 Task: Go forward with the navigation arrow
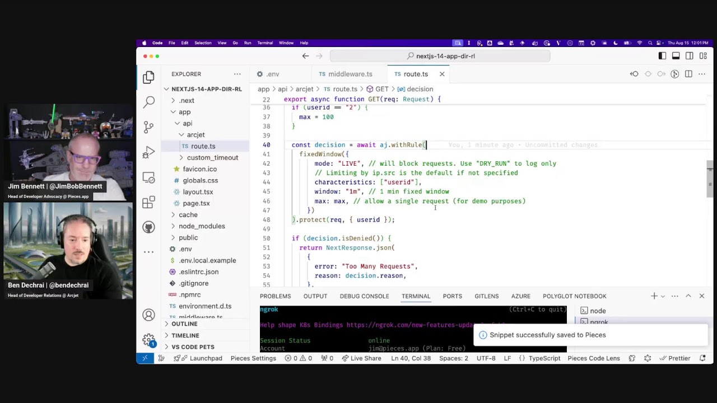[x=319, y=56]
